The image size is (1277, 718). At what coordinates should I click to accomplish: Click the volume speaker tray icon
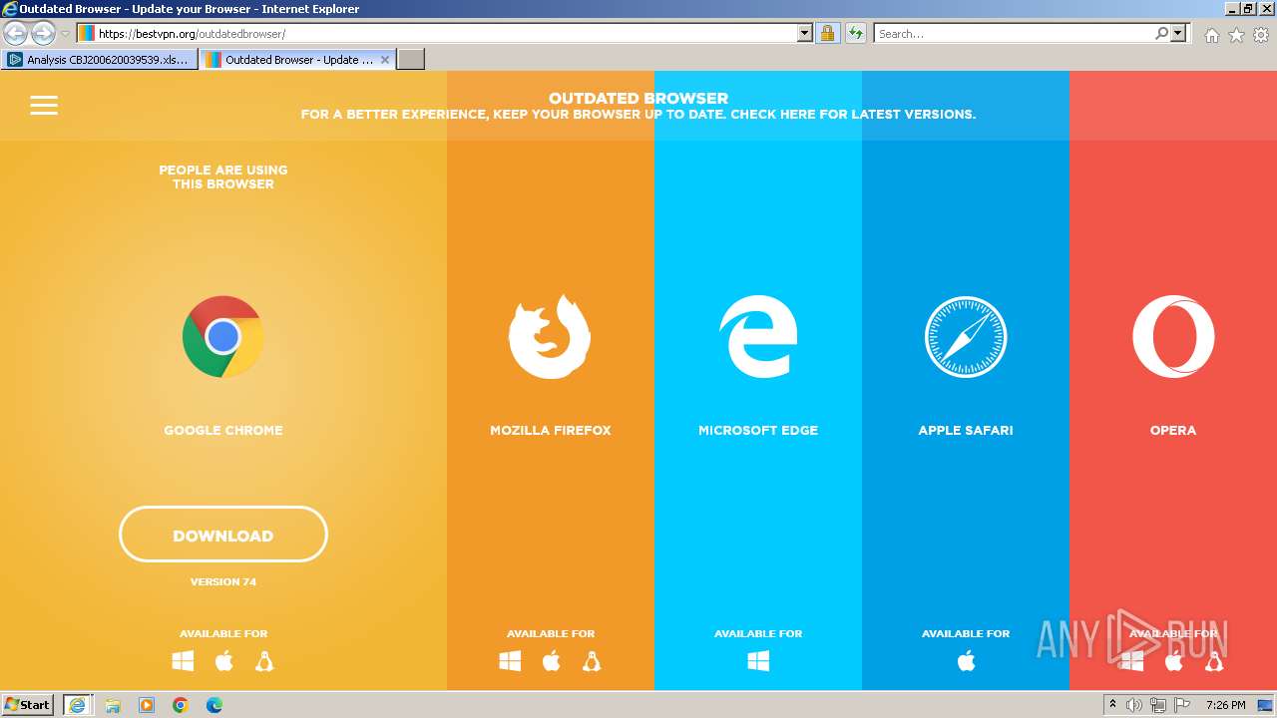coord(1134,705)
